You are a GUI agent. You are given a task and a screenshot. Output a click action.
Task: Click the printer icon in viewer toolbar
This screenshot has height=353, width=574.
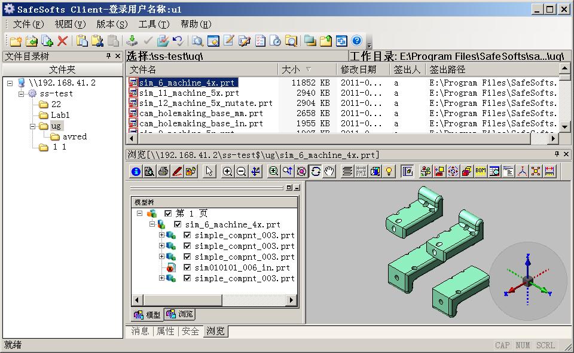[163, 171]
